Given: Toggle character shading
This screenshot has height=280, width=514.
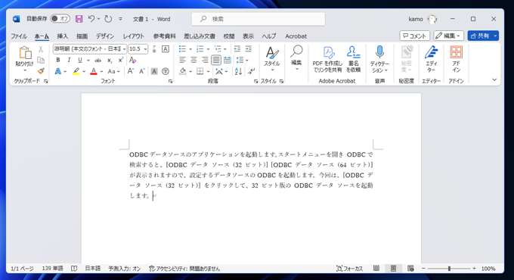Looking at the screenshot, I should [x=154, y=71].
